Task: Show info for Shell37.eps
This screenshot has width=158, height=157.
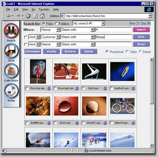Action: (105, 123)
